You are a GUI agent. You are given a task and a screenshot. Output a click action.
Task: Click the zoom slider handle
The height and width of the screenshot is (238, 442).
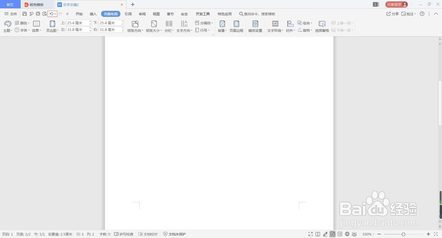click(x=404, y=234)
